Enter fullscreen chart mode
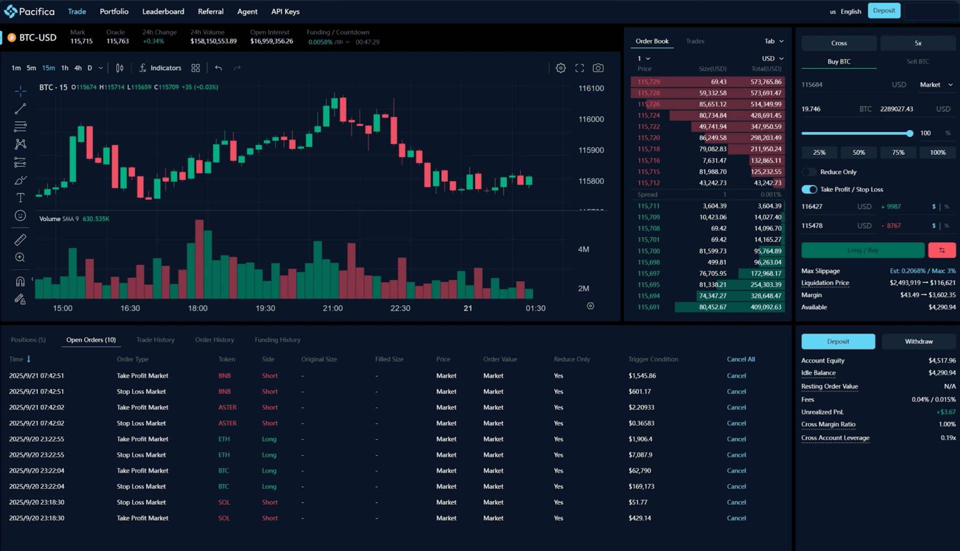Screen dimensions: 960x551 [x=579, y=68]
